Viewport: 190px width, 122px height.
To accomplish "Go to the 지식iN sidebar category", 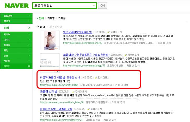I will 16,34.
